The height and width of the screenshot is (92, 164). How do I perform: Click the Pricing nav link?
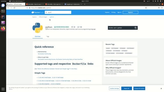[x=113, y=12]
